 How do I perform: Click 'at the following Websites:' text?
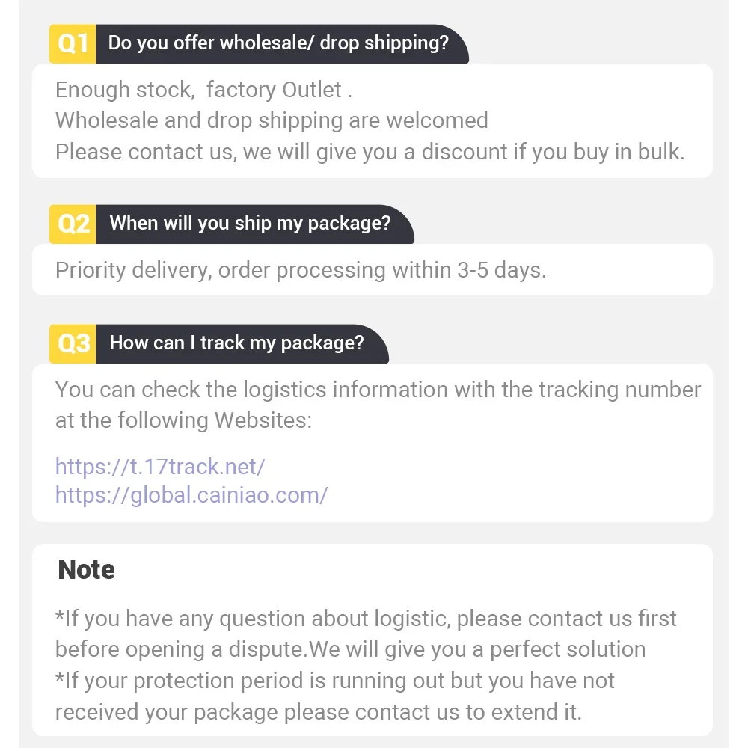(x=184, y=420)
